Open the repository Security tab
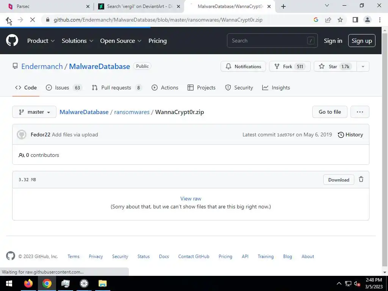388x291 pixels. pos(239,88)
